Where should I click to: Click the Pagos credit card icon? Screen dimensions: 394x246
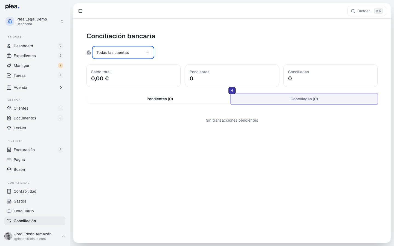coord(9,160)
